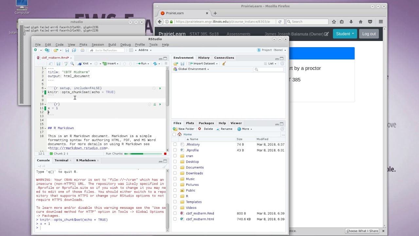This screenshot has width=419, height=236.
Task: Run the second r chunk green arrow
Action: [160, 104]
